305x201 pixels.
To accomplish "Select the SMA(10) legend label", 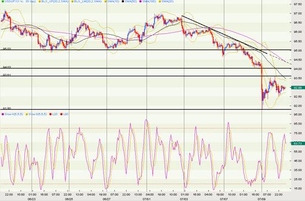I will tap(113, 1).
